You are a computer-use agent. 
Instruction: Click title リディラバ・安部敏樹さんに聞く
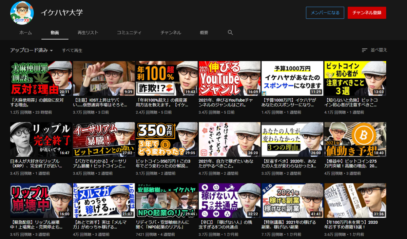pos(163,224)
